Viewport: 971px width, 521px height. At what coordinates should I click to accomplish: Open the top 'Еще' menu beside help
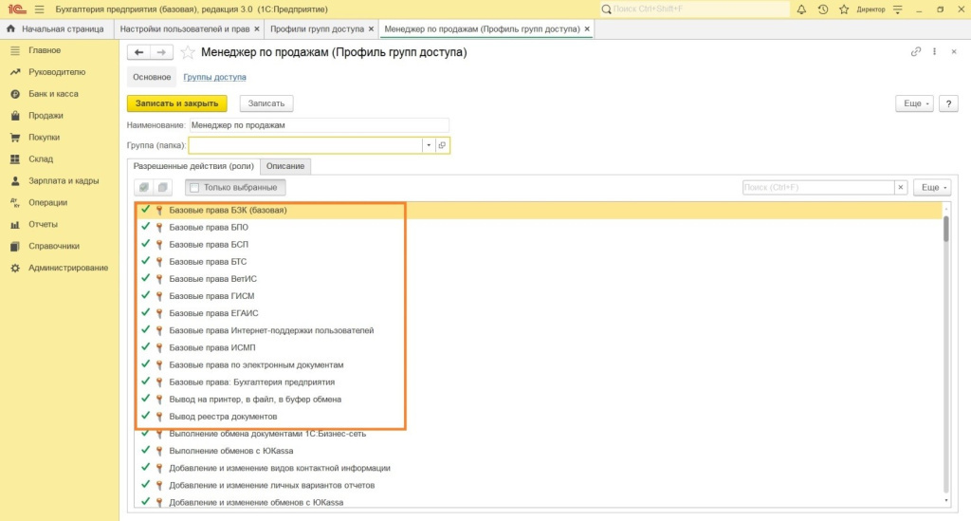[914, 103]
